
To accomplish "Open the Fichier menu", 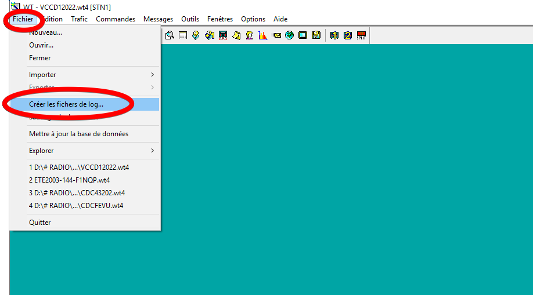I will tap(23, 19).
